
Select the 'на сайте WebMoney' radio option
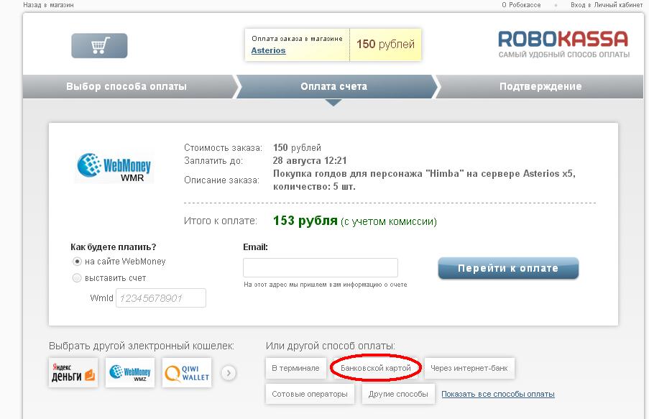(77, 262)
